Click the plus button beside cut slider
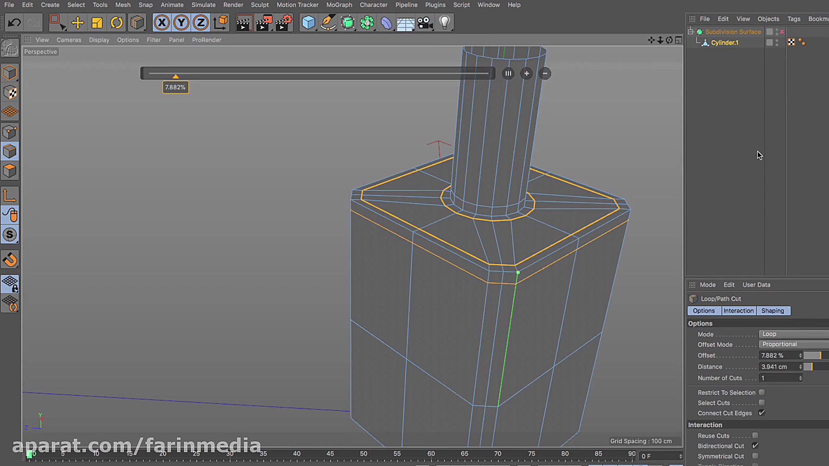829x466 pixels. pyautogui.click(x=526, y=73)
